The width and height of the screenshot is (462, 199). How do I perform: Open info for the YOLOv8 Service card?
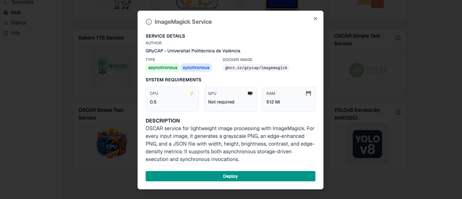tap(398, 112)
